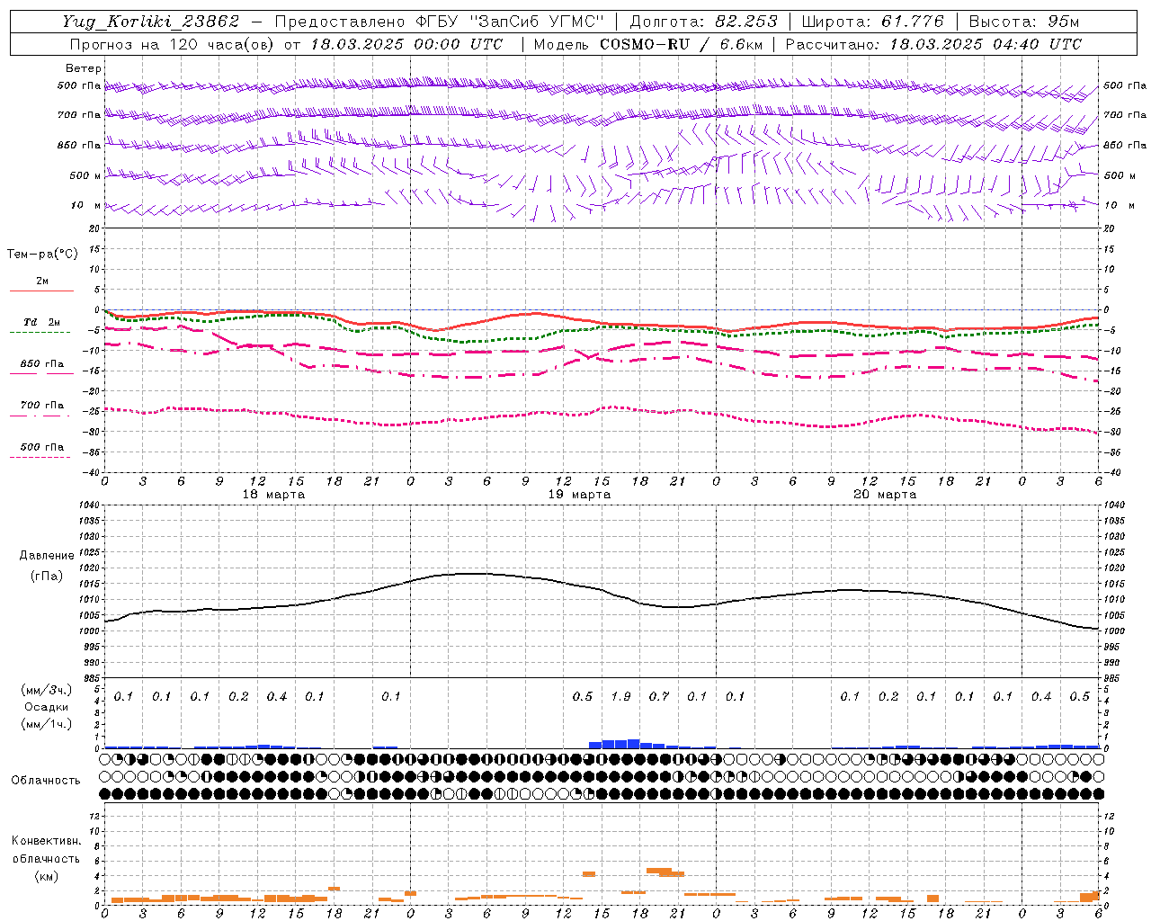The image size is (1151, 921).
Task: Click the Конвективн. panel label
Action: (x=47, y=841)
